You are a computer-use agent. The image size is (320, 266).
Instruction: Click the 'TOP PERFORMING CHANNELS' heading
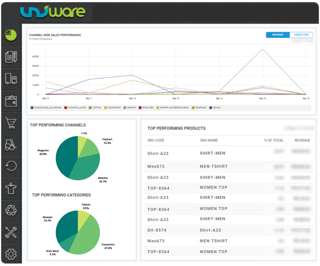click(58, 125)
